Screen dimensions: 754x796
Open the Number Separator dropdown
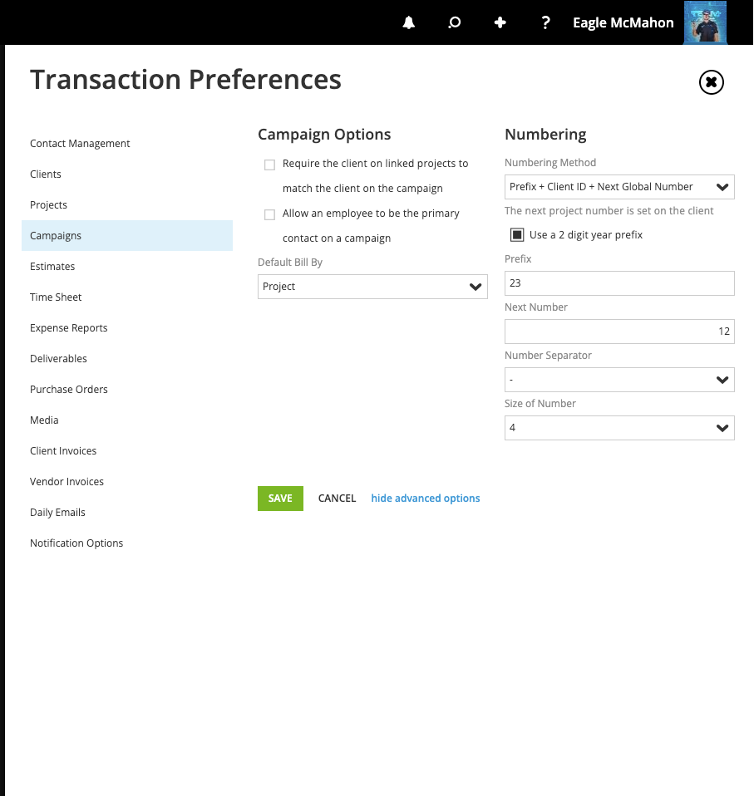click(619, 380)
